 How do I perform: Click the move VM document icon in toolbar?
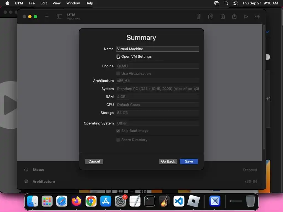(x=223, y=16)
